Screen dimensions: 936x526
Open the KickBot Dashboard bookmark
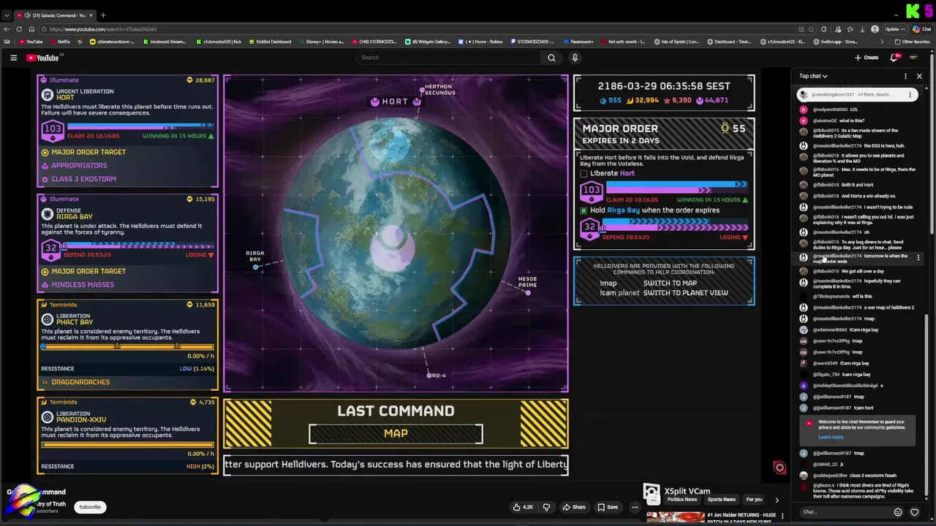[270, 42]
